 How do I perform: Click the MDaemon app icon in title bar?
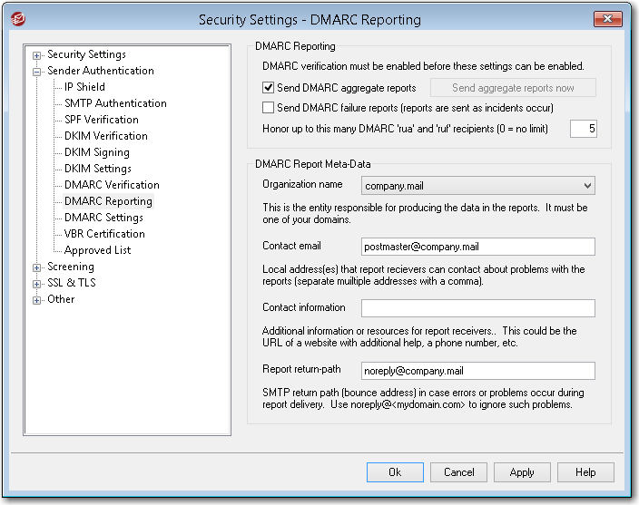coord(18,19)
